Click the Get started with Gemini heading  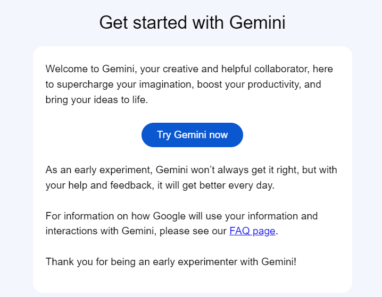click(192, 22)
